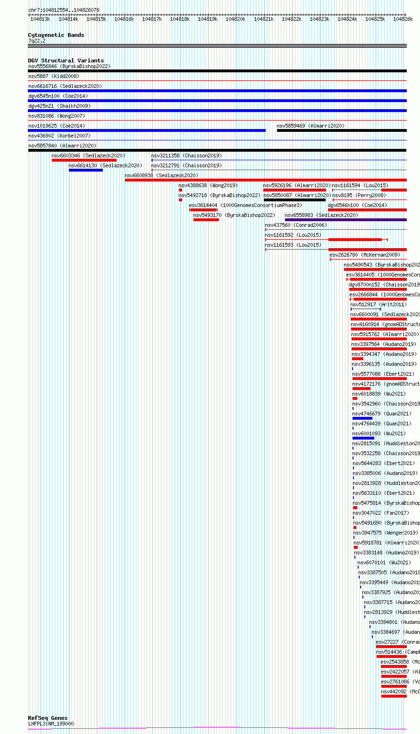Viewport: 420px width, 734px height.
Task: Click esv3614404 (1000GenomesConsortiumPhase3) label
Action: [245, 205]
